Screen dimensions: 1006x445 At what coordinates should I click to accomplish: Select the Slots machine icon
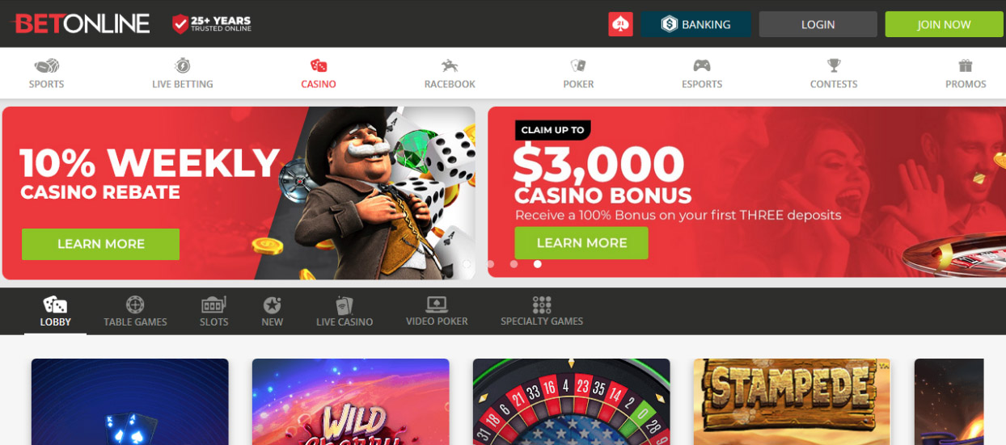(x=213, y=304)
